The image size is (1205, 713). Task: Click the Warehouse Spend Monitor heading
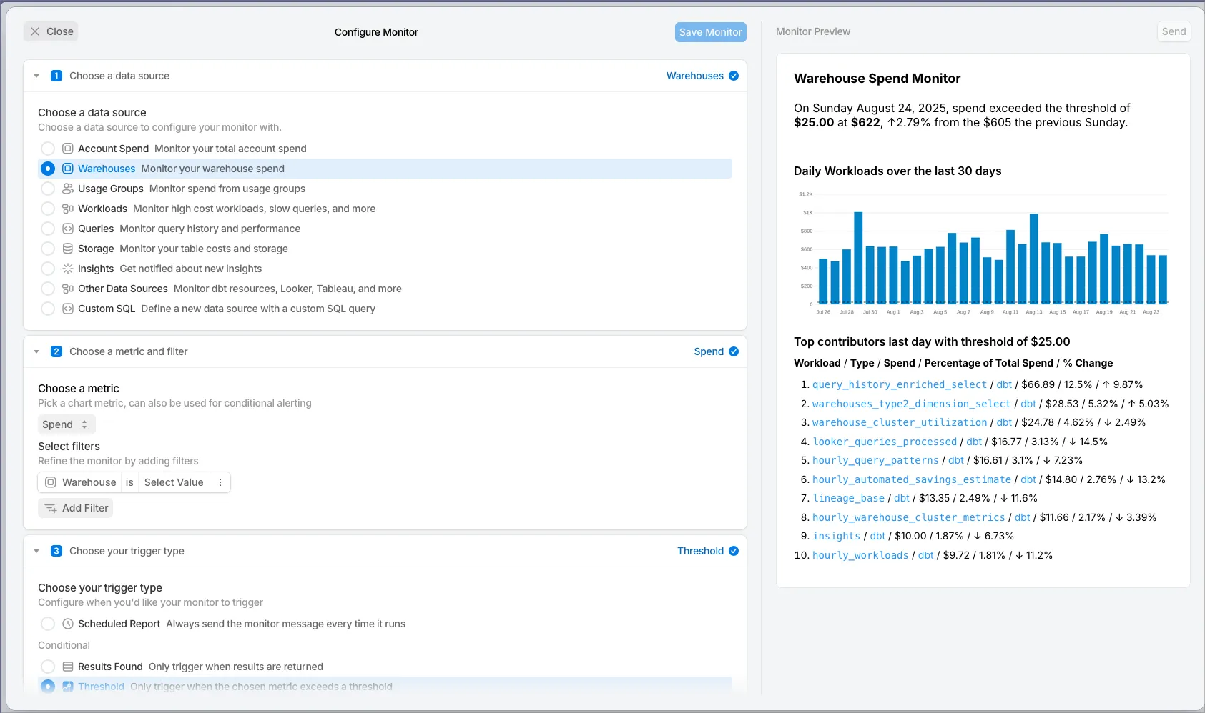877,79
